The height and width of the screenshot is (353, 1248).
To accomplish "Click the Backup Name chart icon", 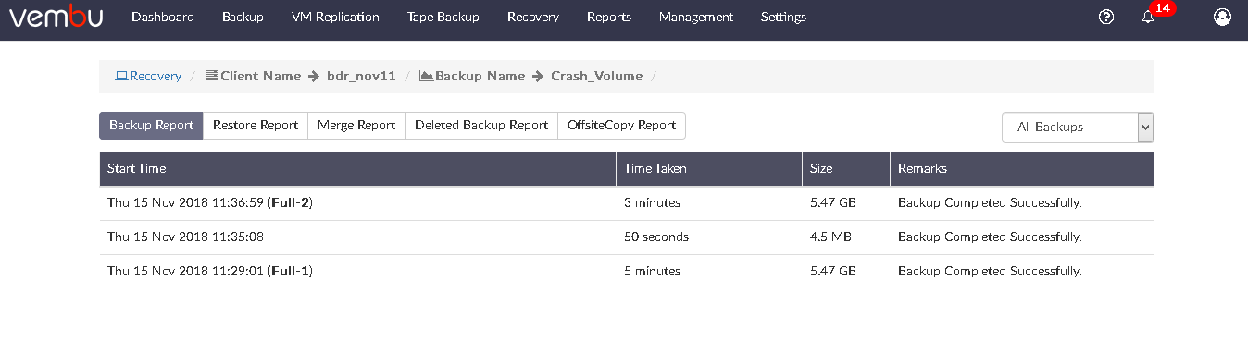I will click(x=427, y=77).
